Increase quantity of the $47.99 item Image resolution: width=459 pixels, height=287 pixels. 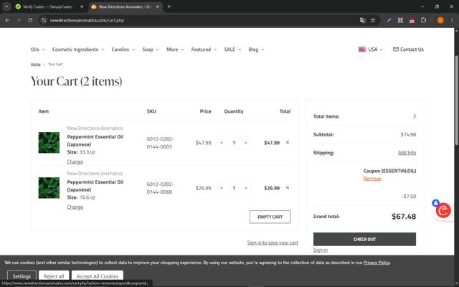point(245,143)
